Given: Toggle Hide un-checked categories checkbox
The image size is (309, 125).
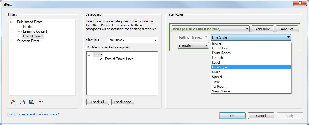Looking at the screenshot, I should coord(88,47).
